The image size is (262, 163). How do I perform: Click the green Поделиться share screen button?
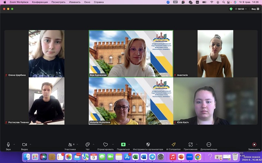pos(123,144)
